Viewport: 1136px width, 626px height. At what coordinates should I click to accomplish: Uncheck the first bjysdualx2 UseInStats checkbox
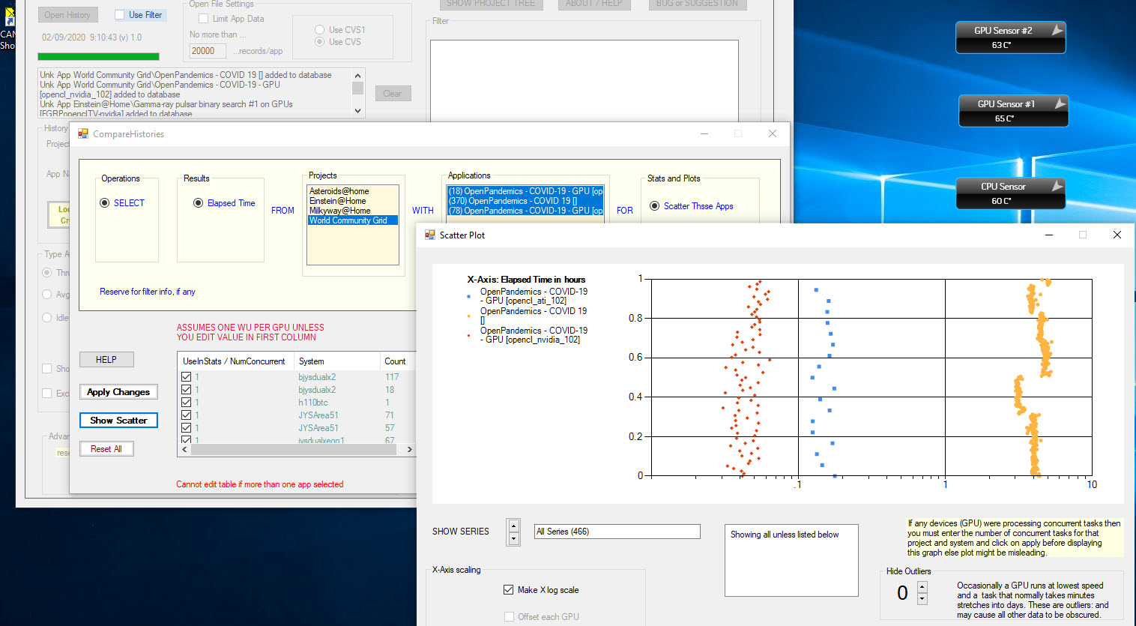[187, 377]
